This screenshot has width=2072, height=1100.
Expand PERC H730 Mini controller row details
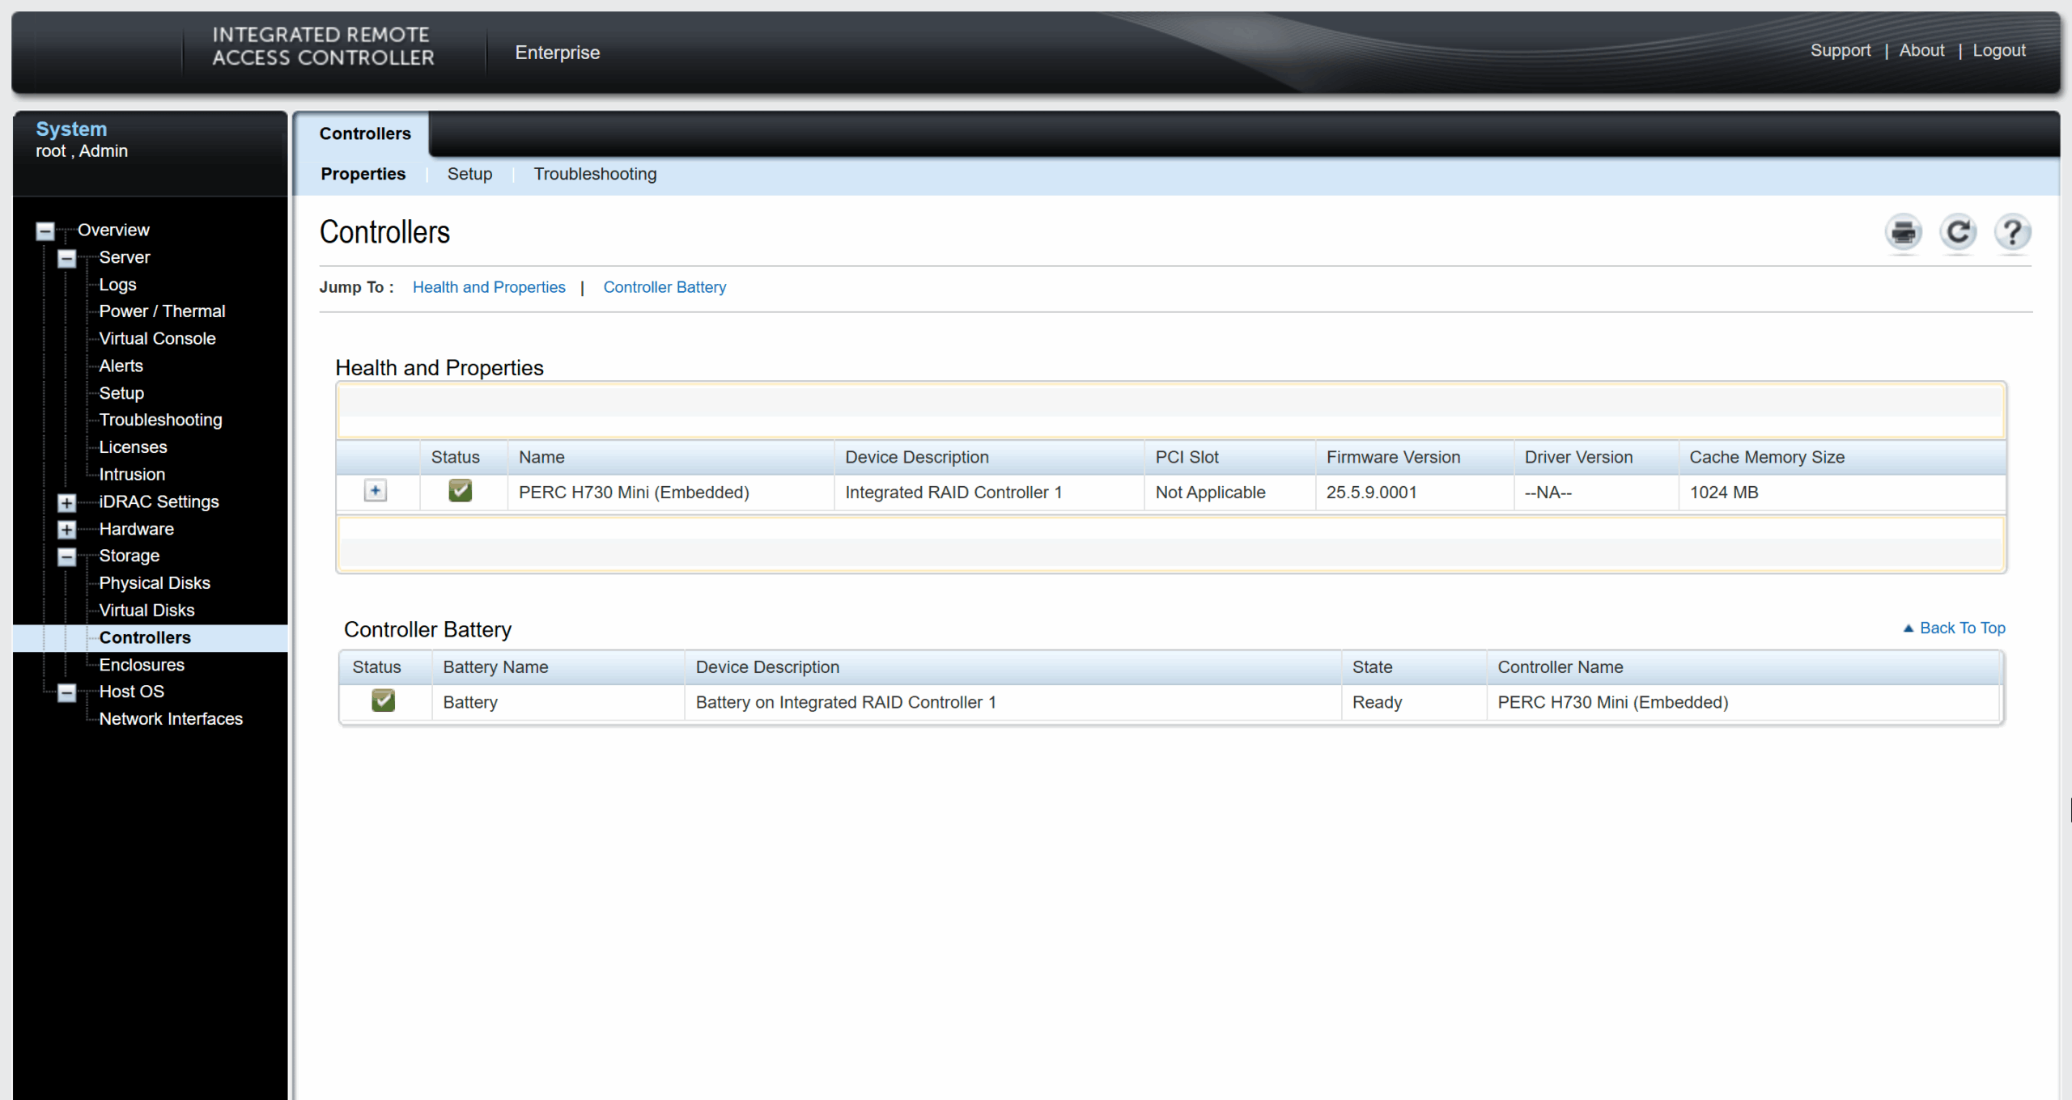coord(376,491)
